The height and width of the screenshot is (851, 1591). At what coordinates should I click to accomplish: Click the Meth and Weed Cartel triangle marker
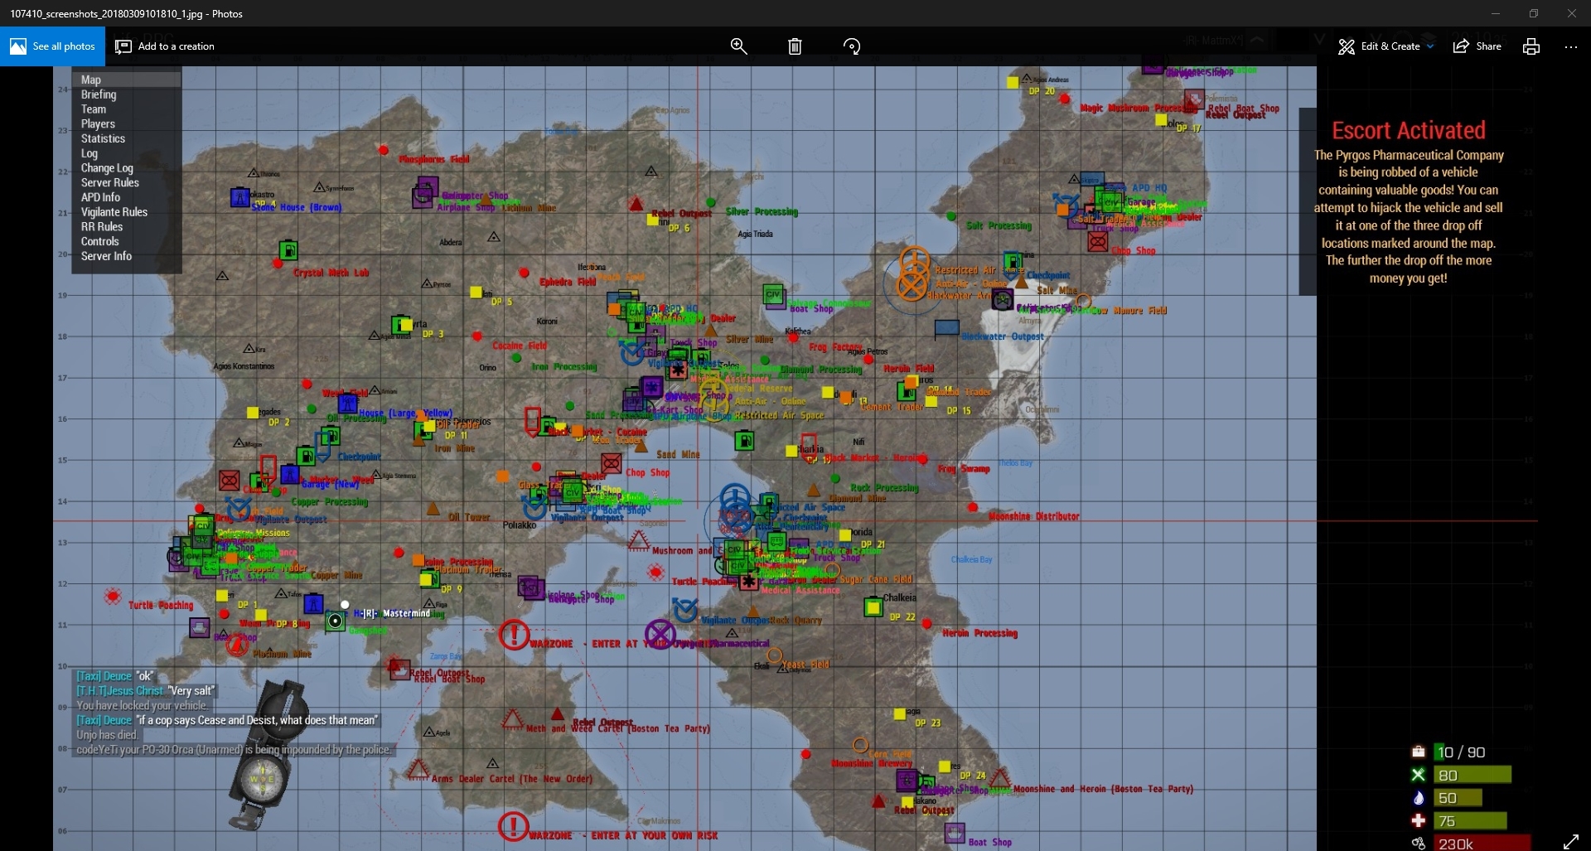pyautogui.click(x=513, y=718)
